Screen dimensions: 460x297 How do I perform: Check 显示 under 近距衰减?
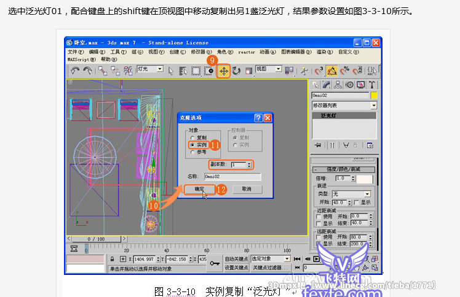tap(319, 223)
